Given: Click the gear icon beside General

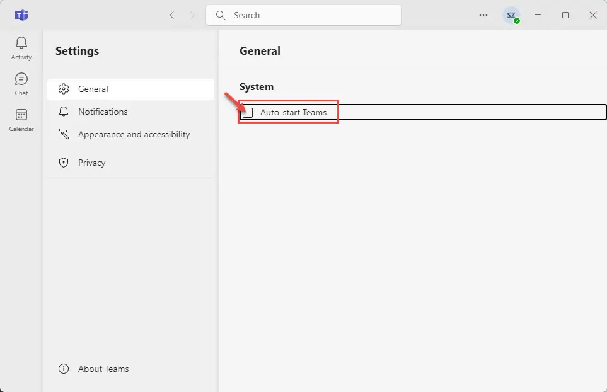Looking at the screenshot, I should (64, 89).
